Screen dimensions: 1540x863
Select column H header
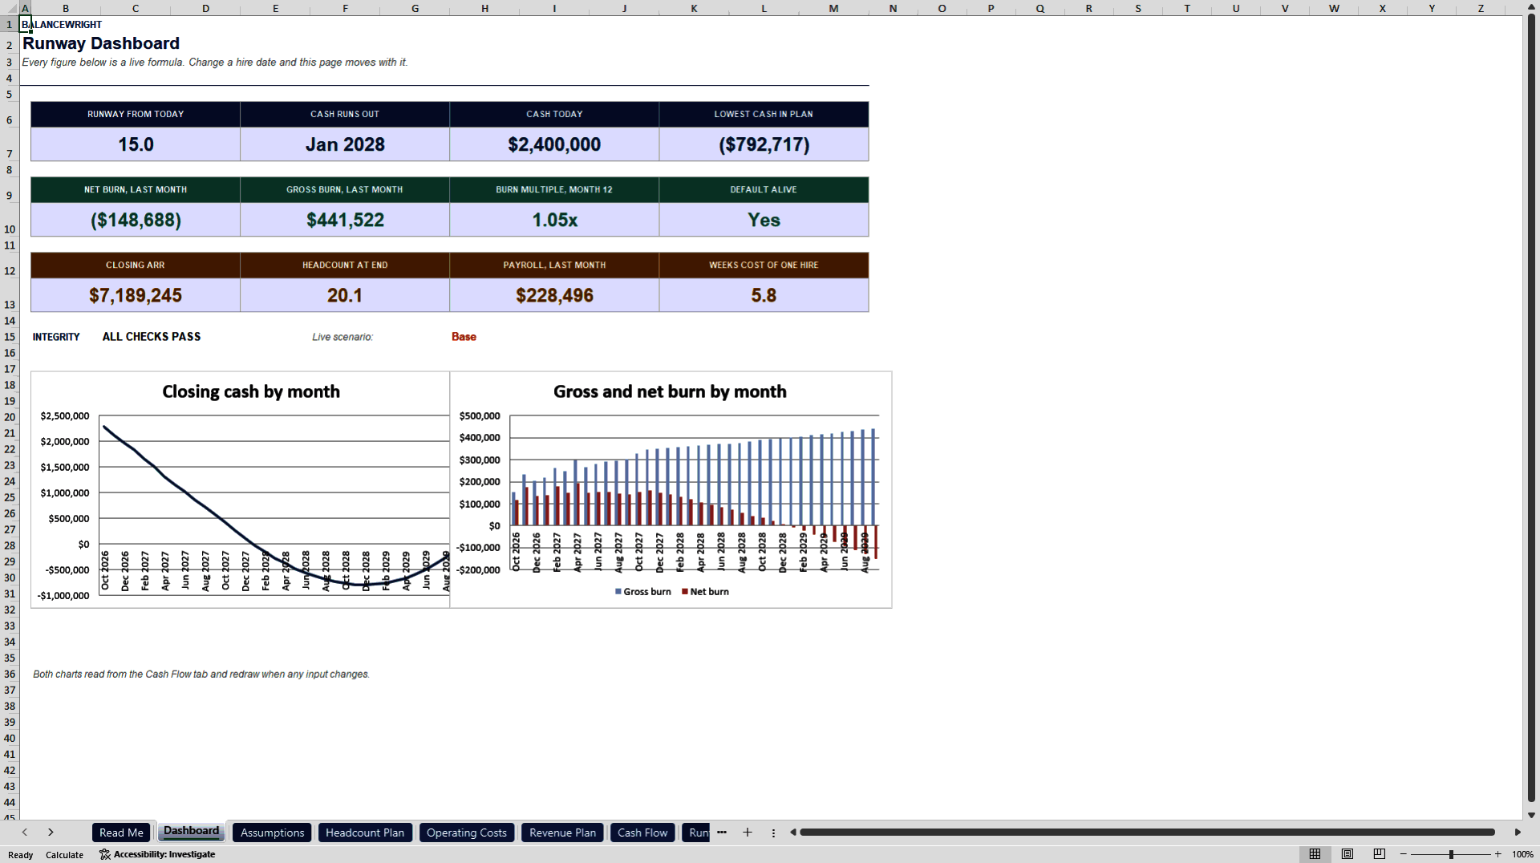pos(484,8)
